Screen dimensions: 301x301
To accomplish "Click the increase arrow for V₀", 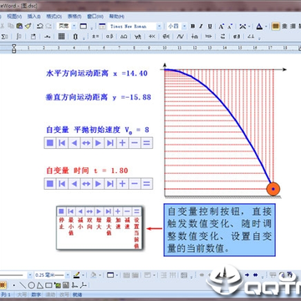I will (98, 143).
